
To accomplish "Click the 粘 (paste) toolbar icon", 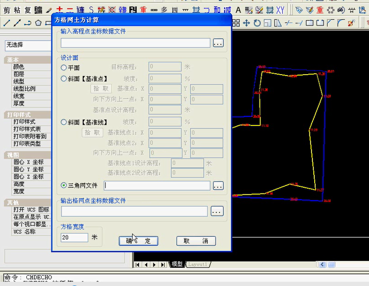I will 17,10.
